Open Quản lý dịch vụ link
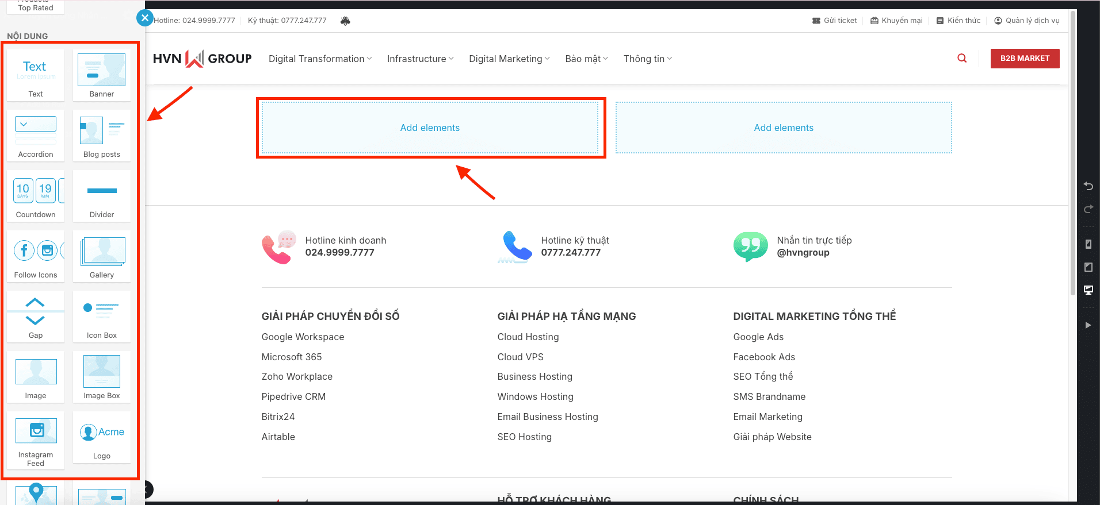 tap(1027, 21)
